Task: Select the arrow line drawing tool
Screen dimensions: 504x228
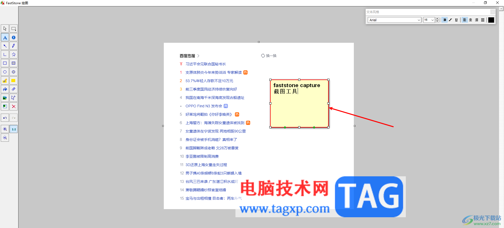Action: tap(5, 46)
